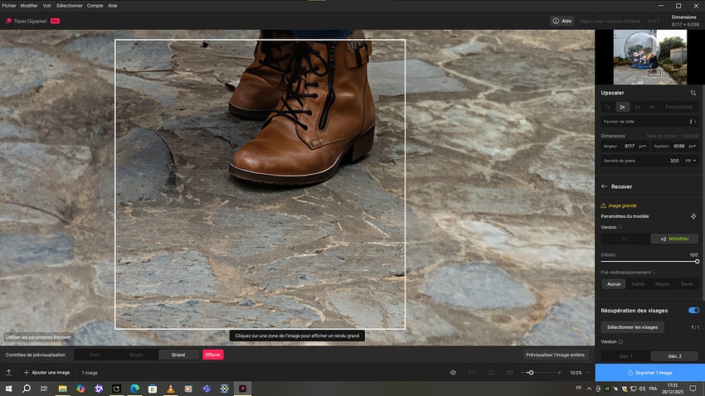Select the 2x upscale factor
Screen dimensions: 705x396
[x=622, y=107]
